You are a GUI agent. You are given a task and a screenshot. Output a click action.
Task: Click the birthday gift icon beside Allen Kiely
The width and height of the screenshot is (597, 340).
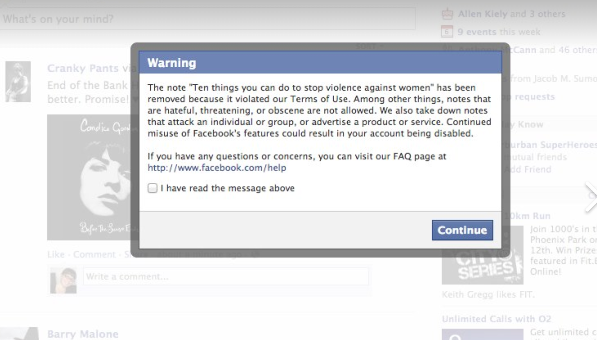[x=447, y=14]
